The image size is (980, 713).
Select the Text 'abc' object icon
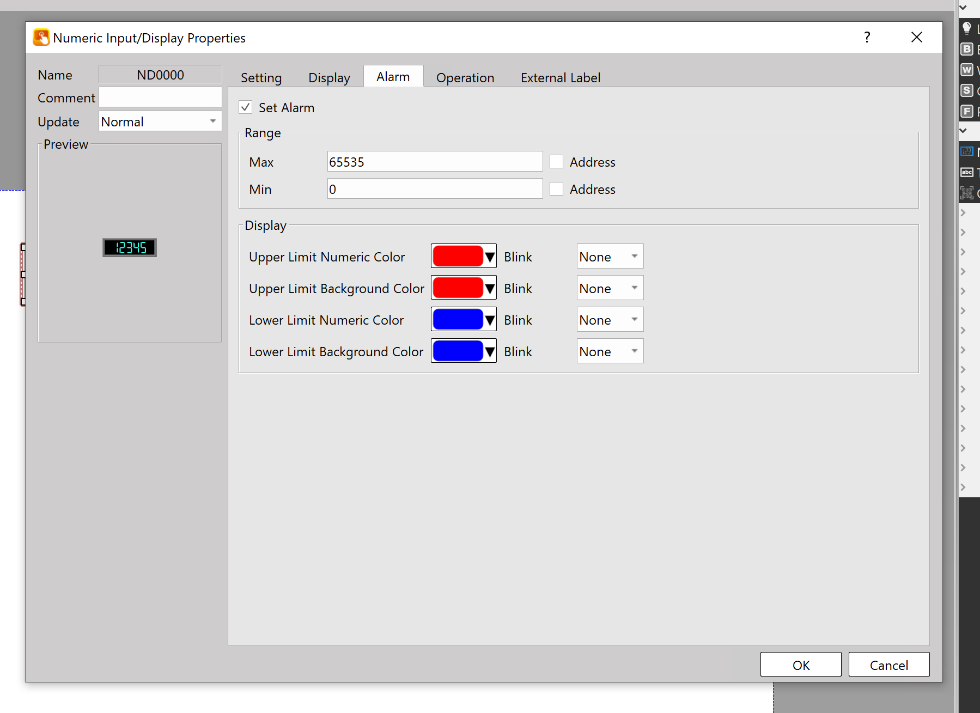click(x=967, y=172)
